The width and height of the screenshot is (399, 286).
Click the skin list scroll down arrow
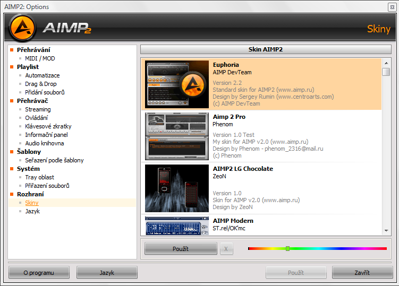click(x=386, y=231)
